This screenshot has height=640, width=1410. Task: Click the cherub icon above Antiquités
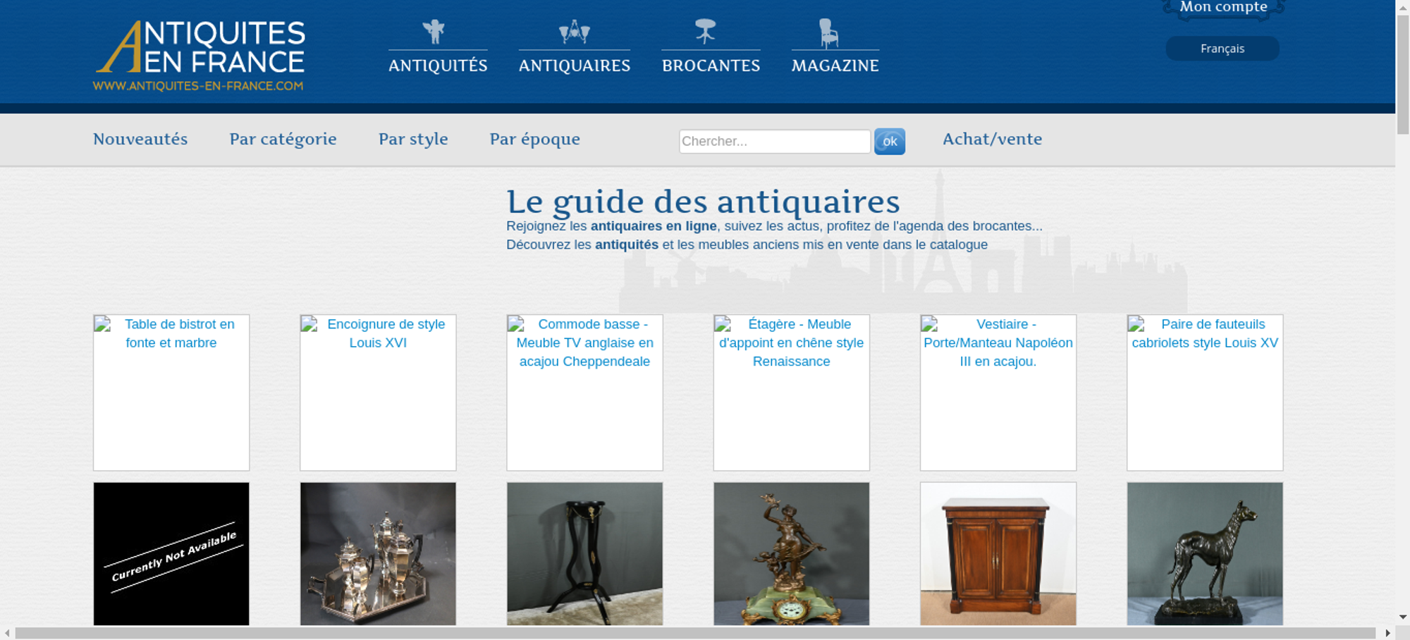[x=434, y=32]
